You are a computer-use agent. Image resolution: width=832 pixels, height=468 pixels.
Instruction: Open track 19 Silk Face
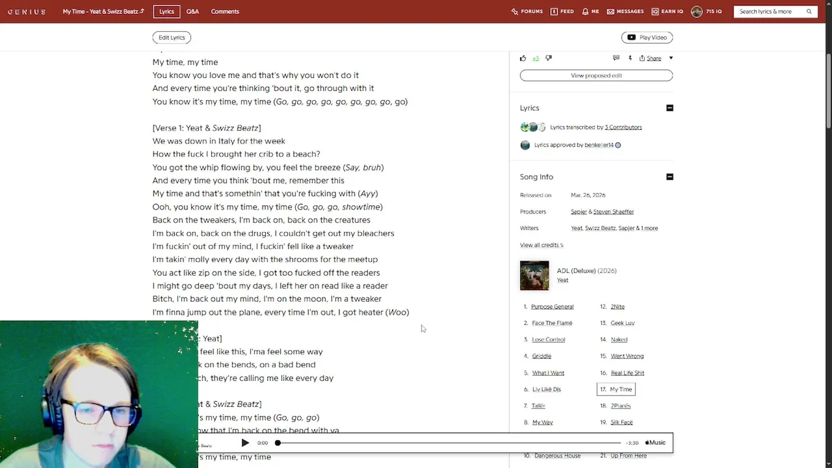[x=621, y=422]
